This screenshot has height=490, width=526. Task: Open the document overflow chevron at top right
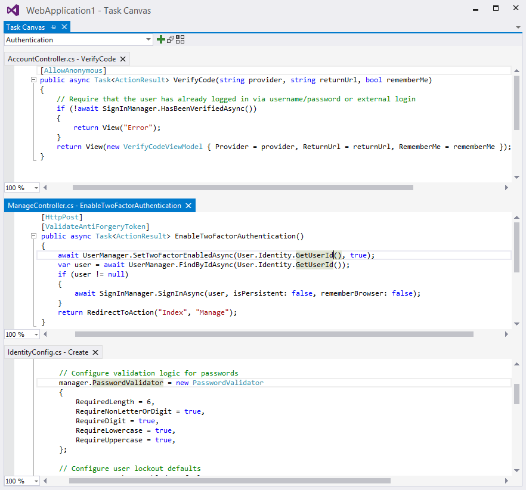517,27
